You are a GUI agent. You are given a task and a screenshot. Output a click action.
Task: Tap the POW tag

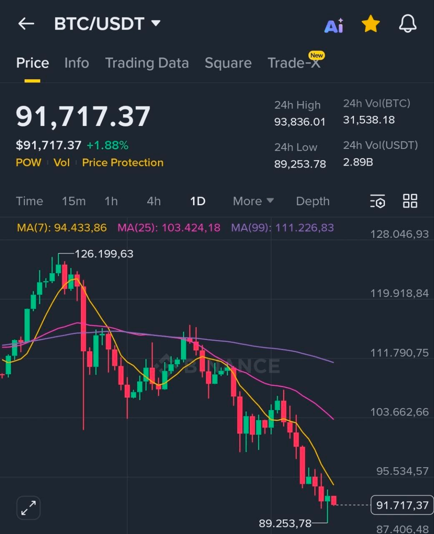[x=28, y=163]
